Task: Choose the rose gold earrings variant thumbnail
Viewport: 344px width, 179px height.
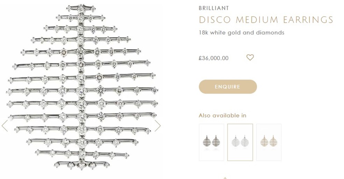Action: (269, 142)
